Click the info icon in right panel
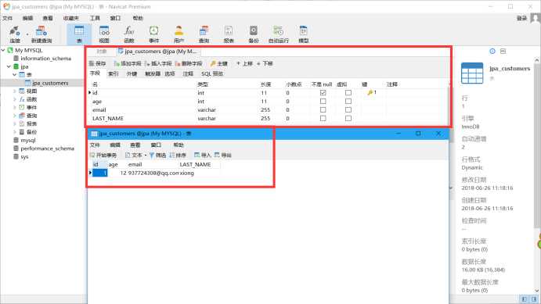Screen dimensions: 541x304 492,51
